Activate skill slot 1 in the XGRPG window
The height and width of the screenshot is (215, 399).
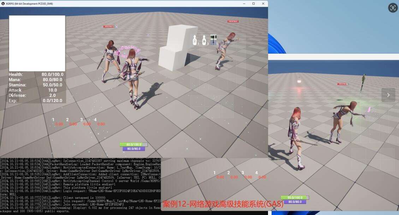[x=53, y=120]
